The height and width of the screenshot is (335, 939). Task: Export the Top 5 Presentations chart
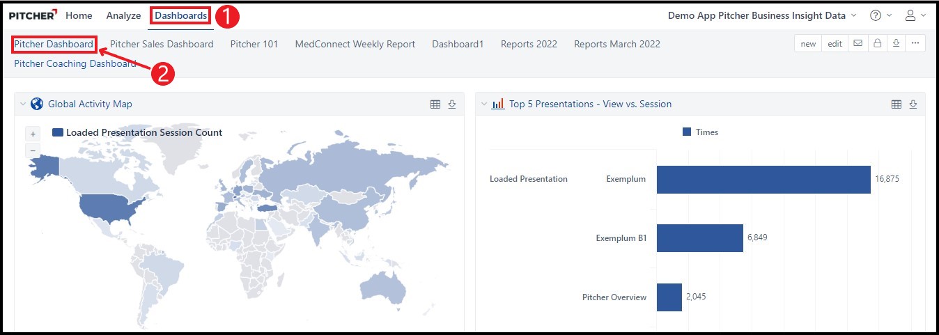pyautogui.click(x=913, y=104)
